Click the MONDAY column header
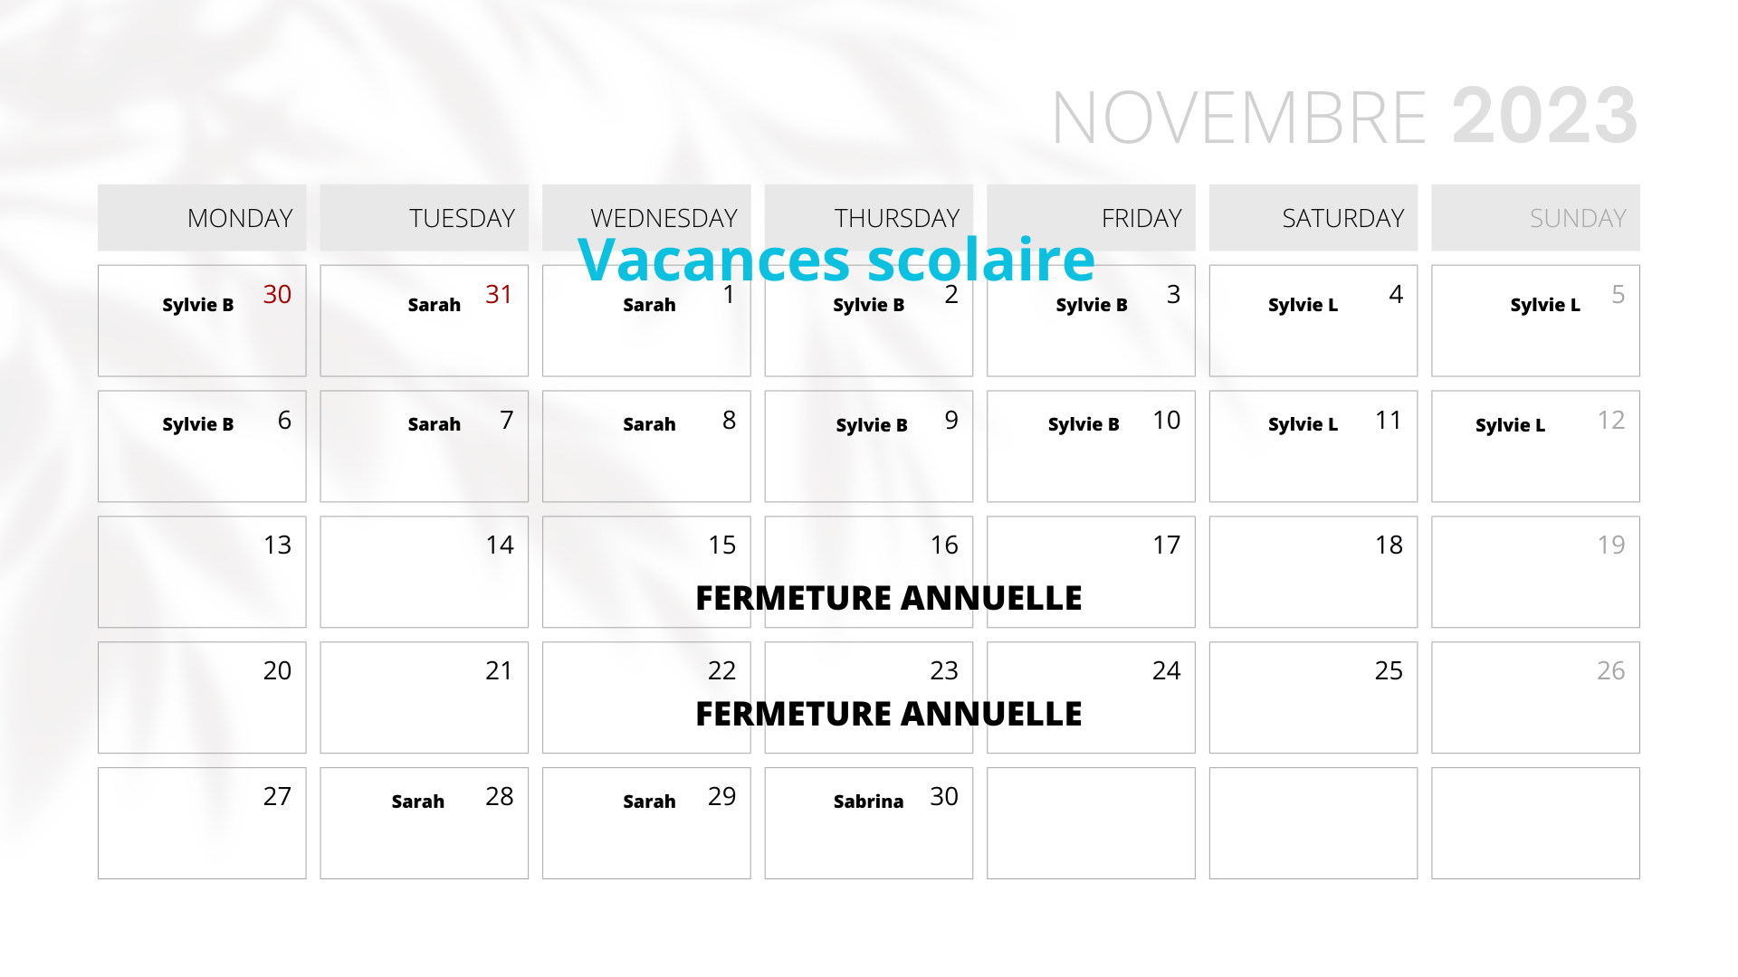This screenshot has height=977, width=1738. (202, 218)
